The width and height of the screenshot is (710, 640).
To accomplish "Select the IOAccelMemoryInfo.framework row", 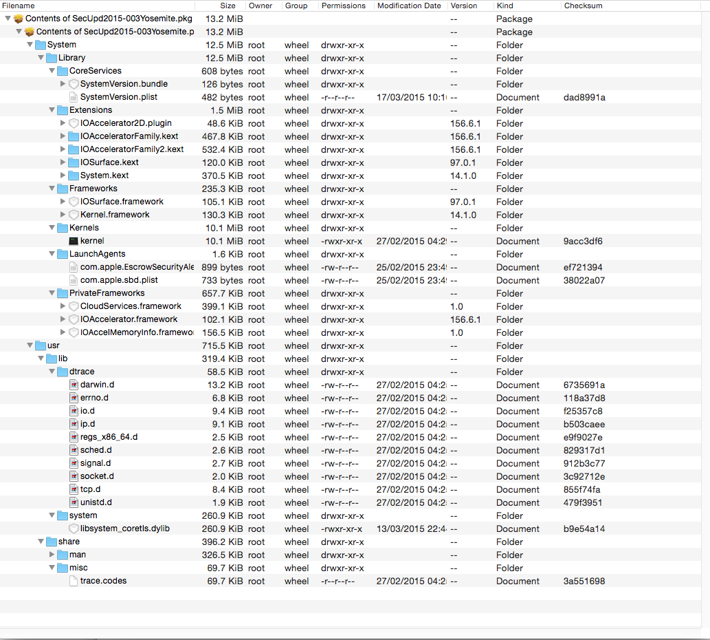I will tap(351, 332).
